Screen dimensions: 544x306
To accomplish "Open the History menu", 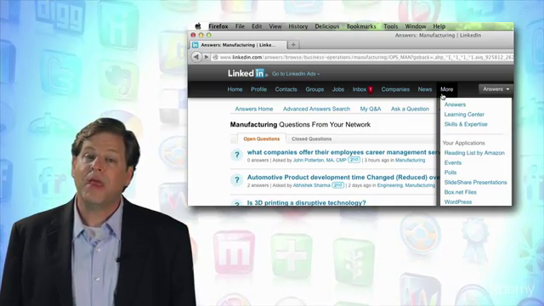I will coord(298,26).
